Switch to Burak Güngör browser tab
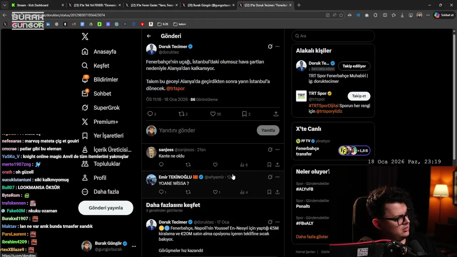This screenshot has width=457, height=257. 209,5
